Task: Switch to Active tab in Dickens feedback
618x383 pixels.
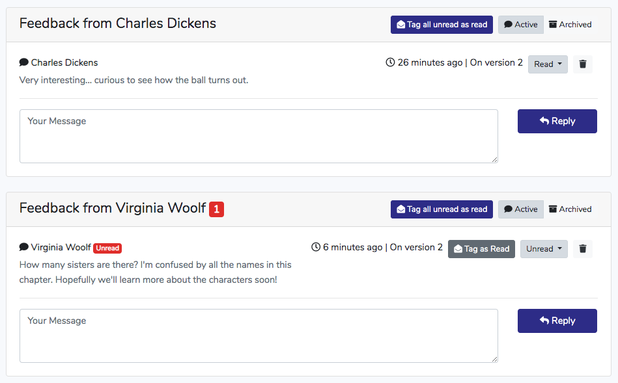Action: click(521, 25)
